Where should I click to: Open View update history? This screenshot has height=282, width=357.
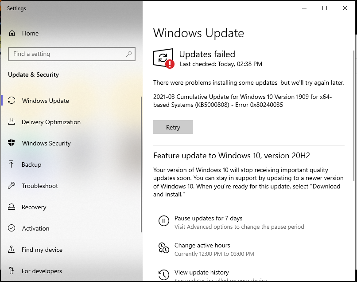pyautogui.click(x=202, y=272)
